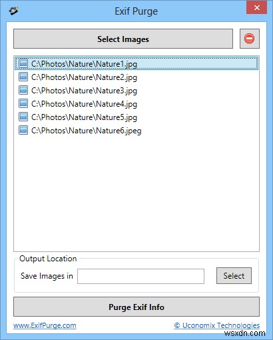Screen dimensions: 273x340
Task: Click the image file icon beside Nature2.jpg
Action: [23, 77]
